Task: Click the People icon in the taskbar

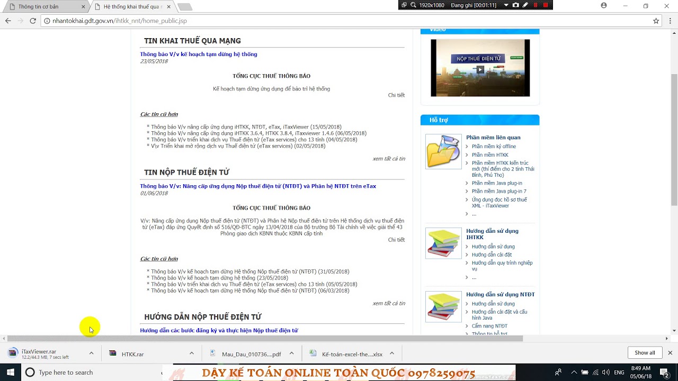Action: (558, 373)
